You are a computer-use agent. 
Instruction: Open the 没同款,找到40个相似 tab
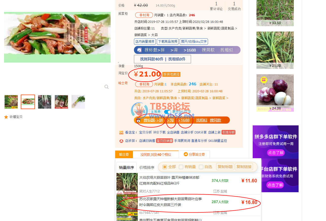tap(156, 154)
